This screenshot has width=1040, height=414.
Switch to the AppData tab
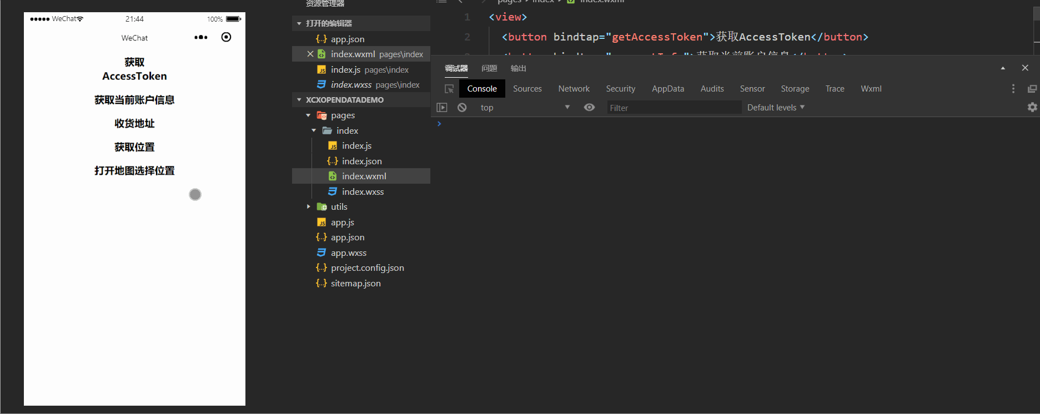668,89
